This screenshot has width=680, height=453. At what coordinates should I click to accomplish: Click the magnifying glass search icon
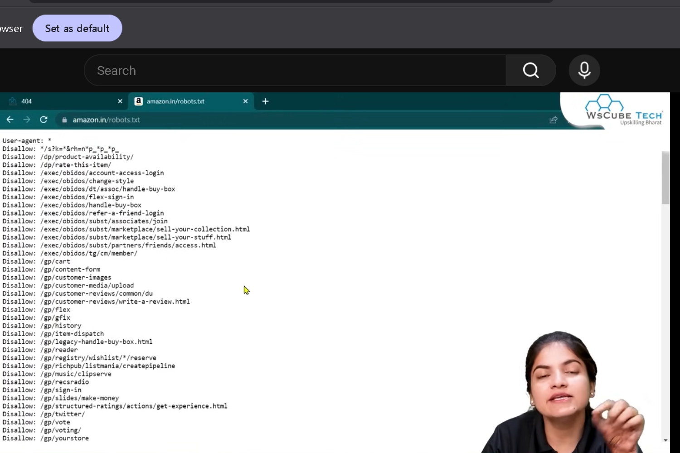(x=531, y=70)
